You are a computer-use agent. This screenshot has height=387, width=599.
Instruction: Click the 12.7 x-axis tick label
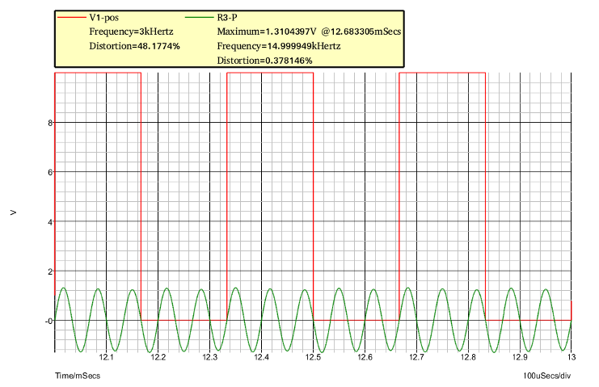pos(416,357)
